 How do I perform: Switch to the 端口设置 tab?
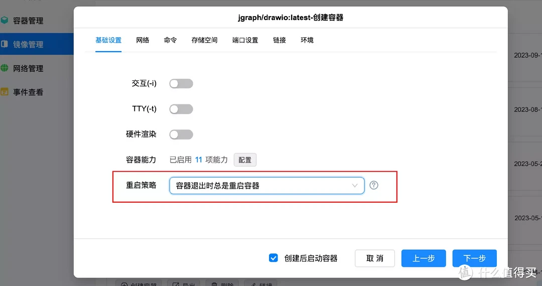tap(245, 40)
